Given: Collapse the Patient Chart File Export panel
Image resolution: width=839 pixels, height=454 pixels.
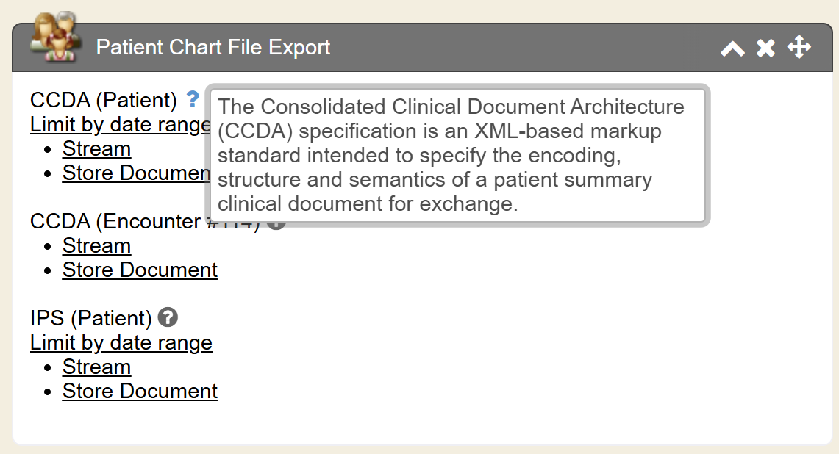Looking at the screenshot, I should click(x=732, y=48).
